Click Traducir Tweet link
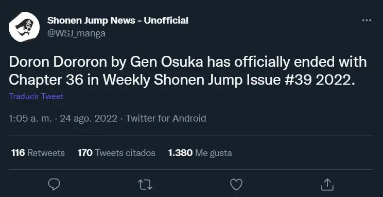The height and width of the screenshot is (197, 383). pos(36,96)
